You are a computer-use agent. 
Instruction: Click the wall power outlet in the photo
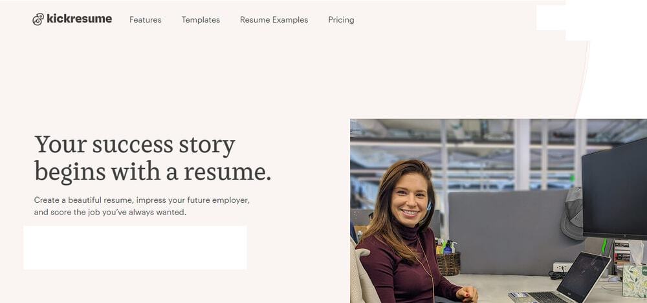pos(562,267)
